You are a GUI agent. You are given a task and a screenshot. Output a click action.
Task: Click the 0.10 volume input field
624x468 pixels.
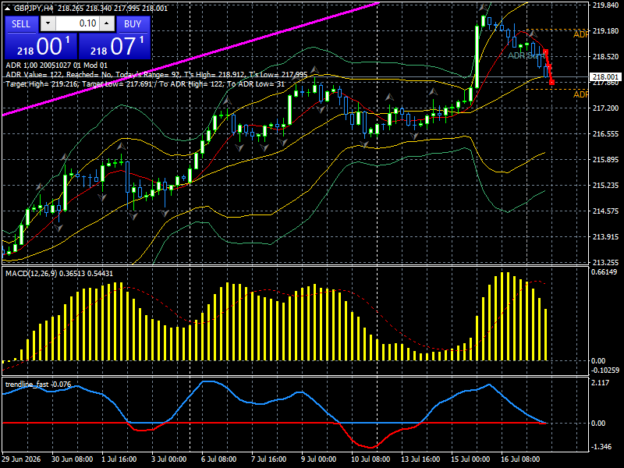point(77,23)
